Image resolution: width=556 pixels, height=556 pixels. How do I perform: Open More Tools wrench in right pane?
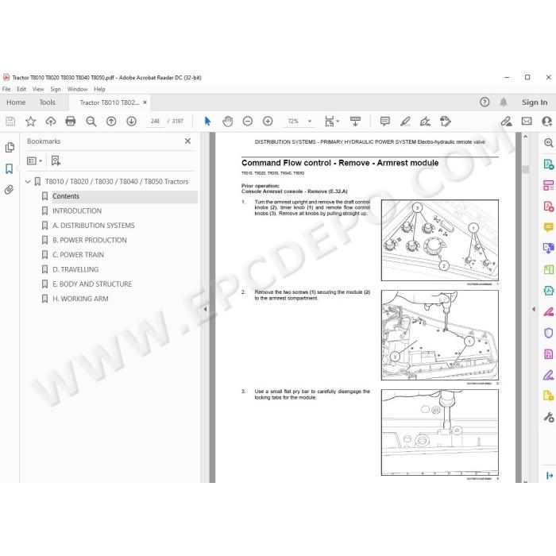click(x=549, y=417)
